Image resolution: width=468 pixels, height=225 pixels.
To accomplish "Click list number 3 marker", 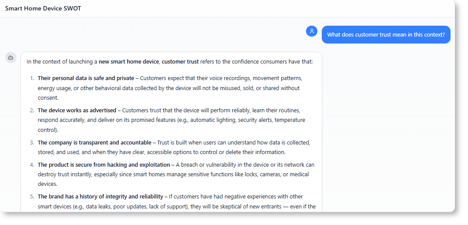I will [x=32, y=143].
